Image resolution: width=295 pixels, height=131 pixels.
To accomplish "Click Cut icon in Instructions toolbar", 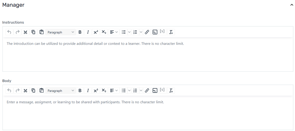I will [25, 32].
